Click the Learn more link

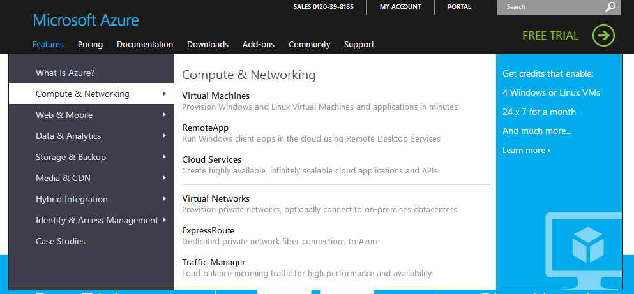point(525,151)
